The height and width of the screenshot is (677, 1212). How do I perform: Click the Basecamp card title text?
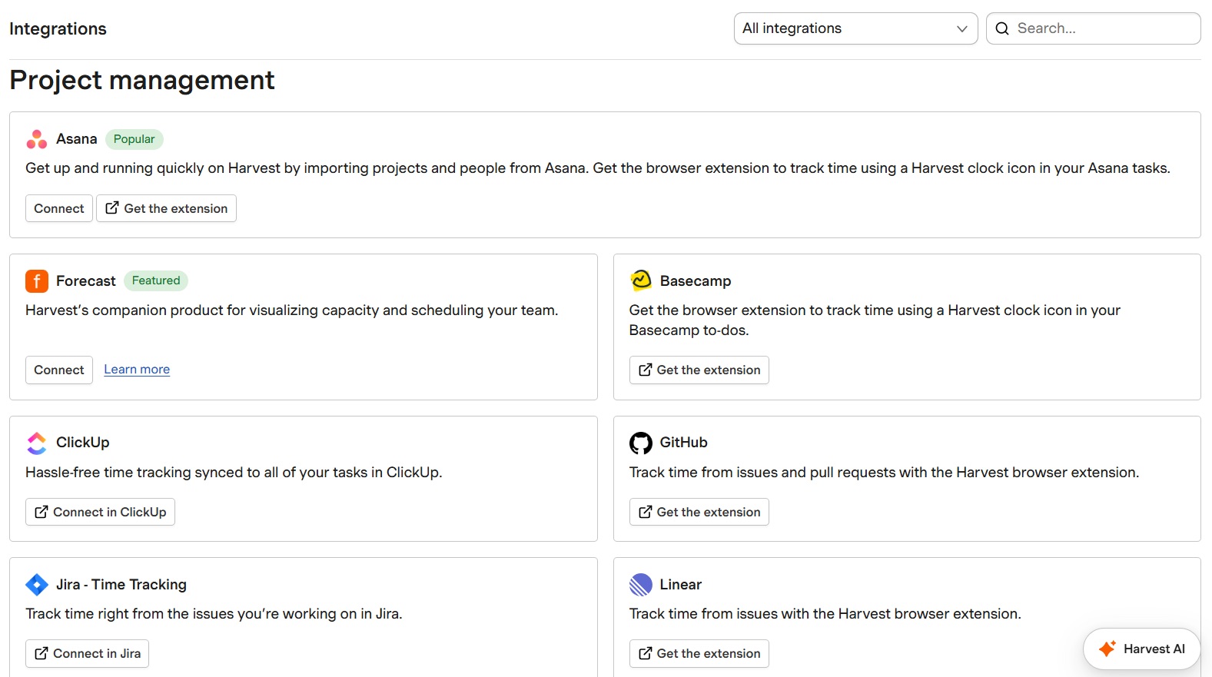coord(696,281)
